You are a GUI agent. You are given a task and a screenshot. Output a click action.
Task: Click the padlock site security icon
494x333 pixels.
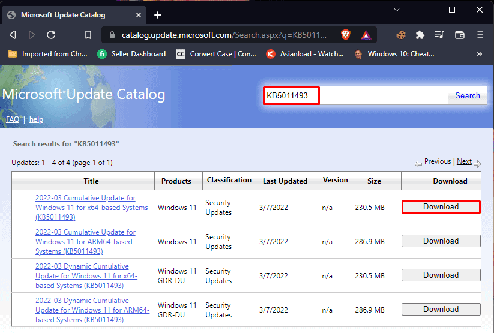(112, 35)
